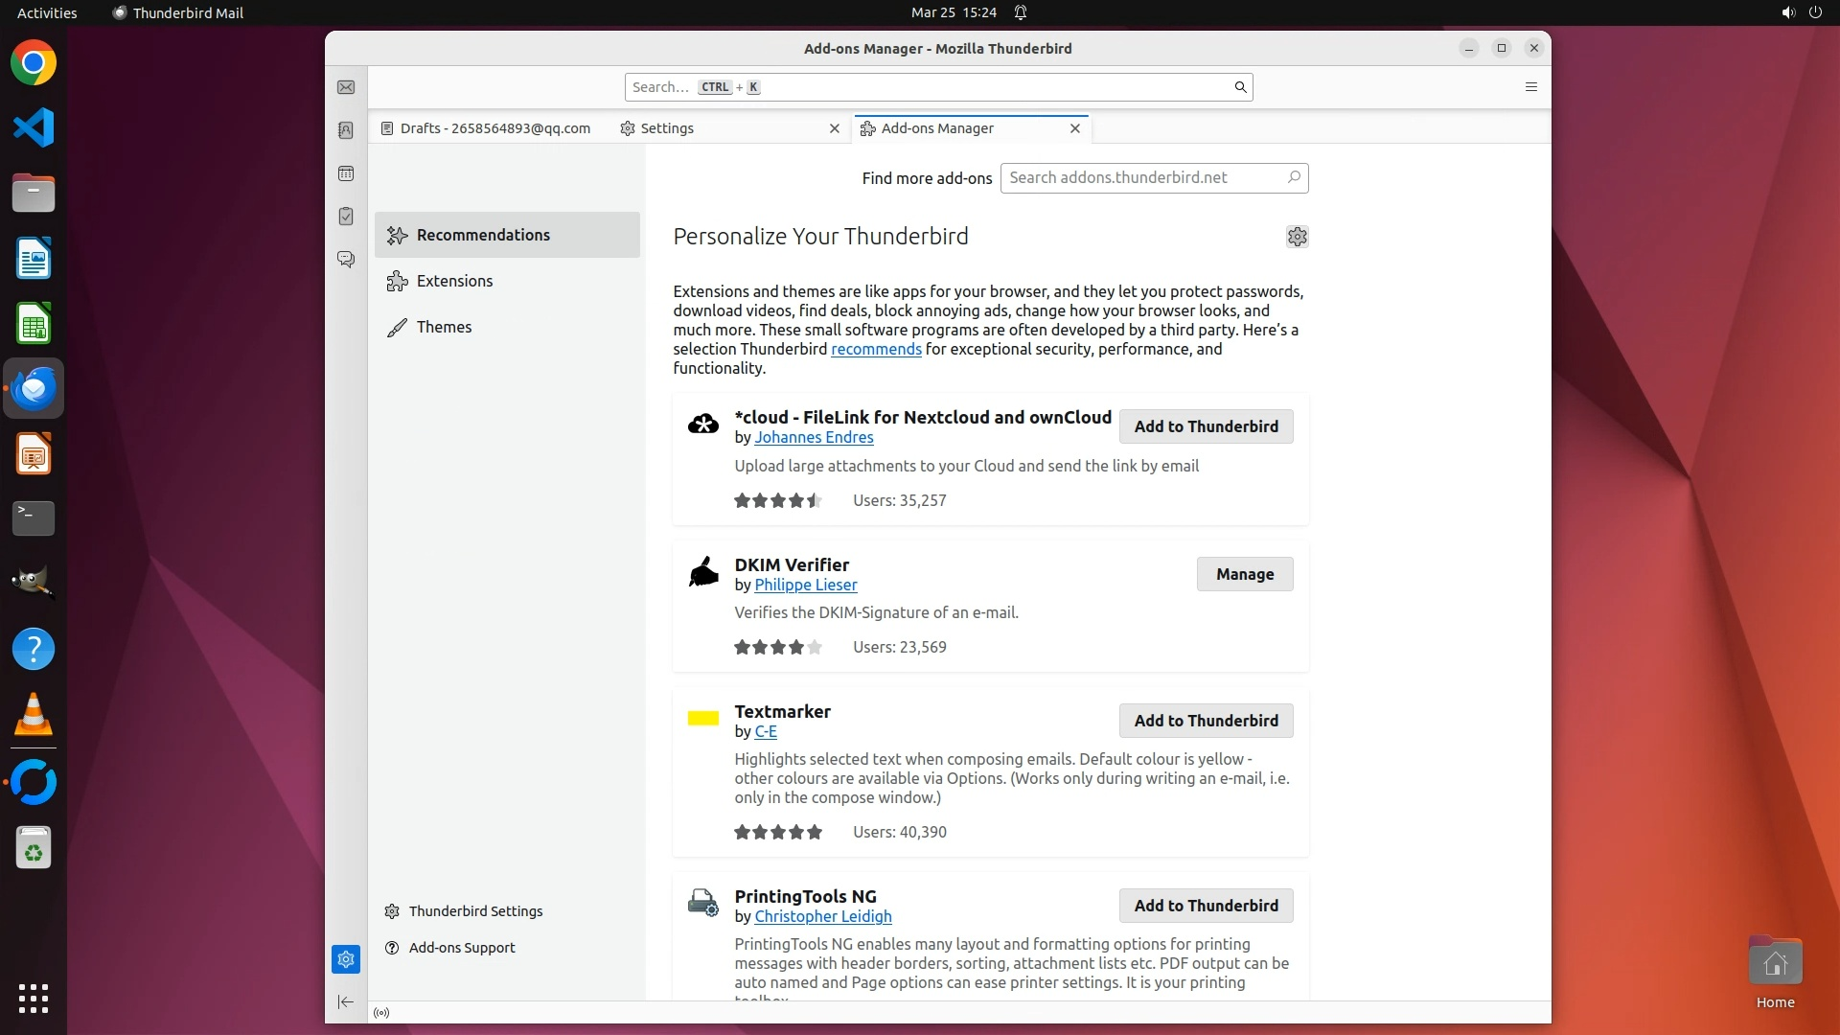Select Extensions in the sidebar
Viewport: 1840px width, 1035px height.
(454, 281)
